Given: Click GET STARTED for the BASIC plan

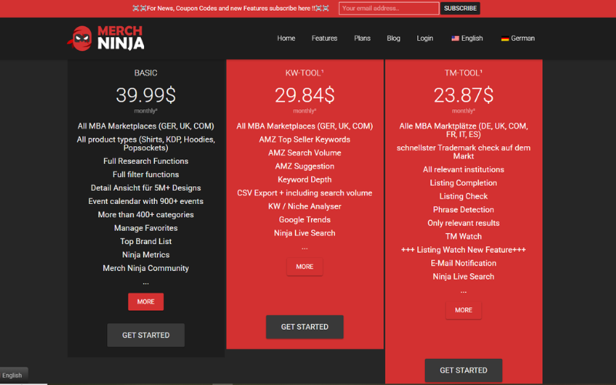Looking at the screenshot, I should 146,335.
